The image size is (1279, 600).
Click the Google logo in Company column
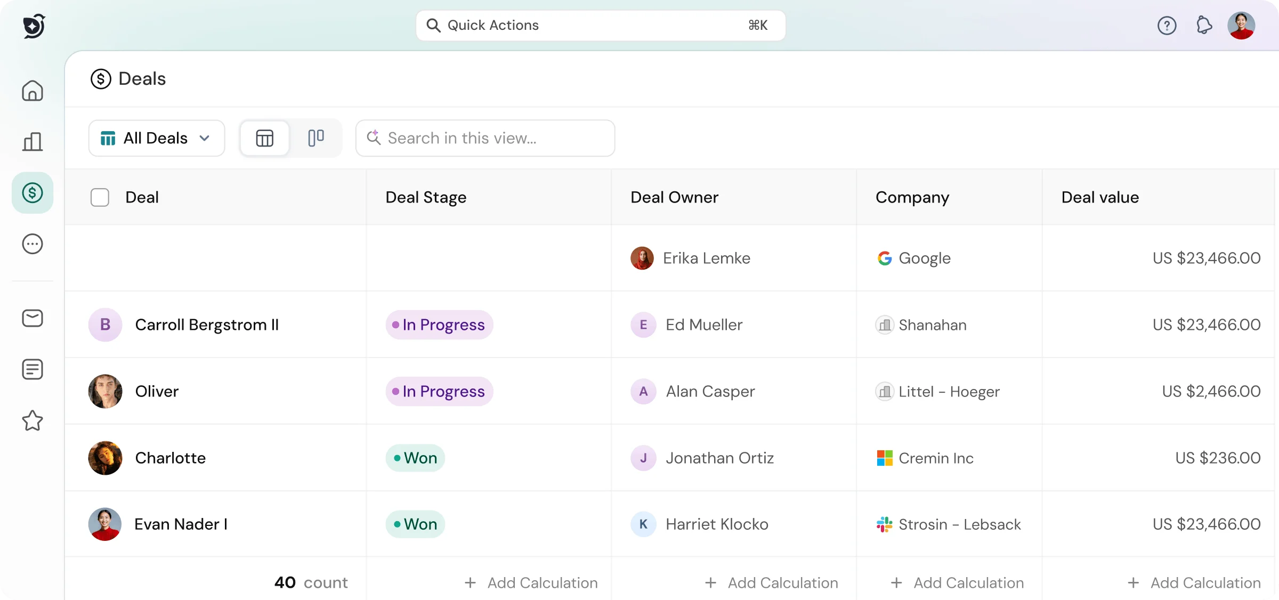(x=885, y=258)
